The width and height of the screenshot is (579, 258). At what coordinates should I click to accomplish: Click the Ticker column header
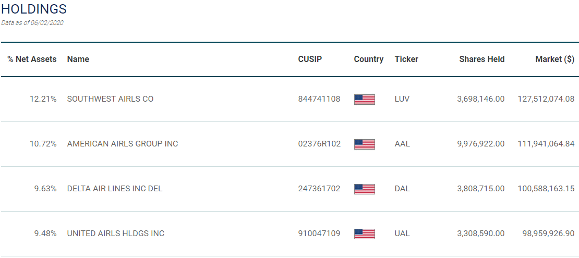coord(406,59)
